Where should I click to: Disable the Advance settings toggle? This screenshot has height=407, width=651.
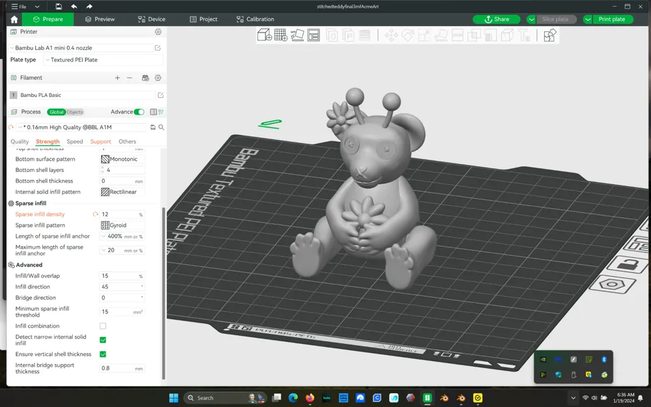138,111
